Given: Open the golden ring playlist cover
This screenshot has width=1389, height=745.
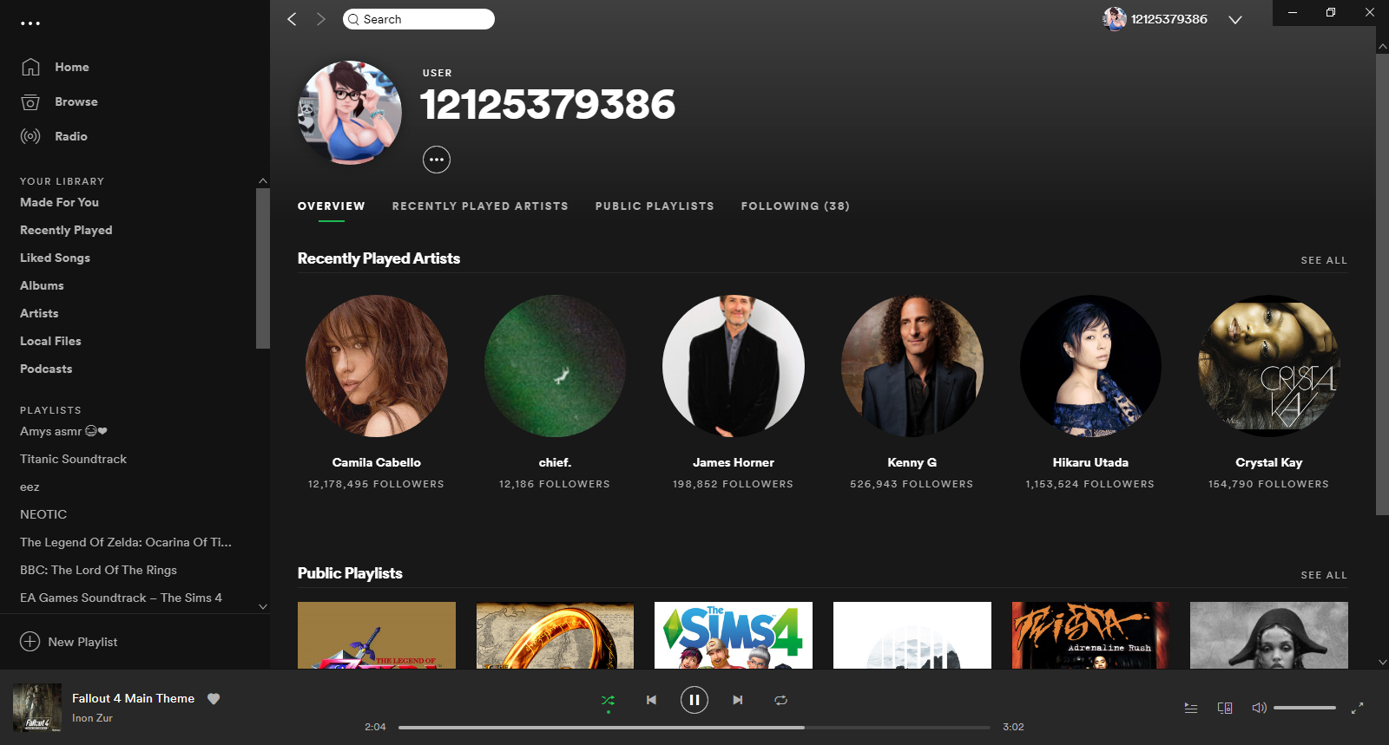Looking at the screenshot, I should click(555, 635).
